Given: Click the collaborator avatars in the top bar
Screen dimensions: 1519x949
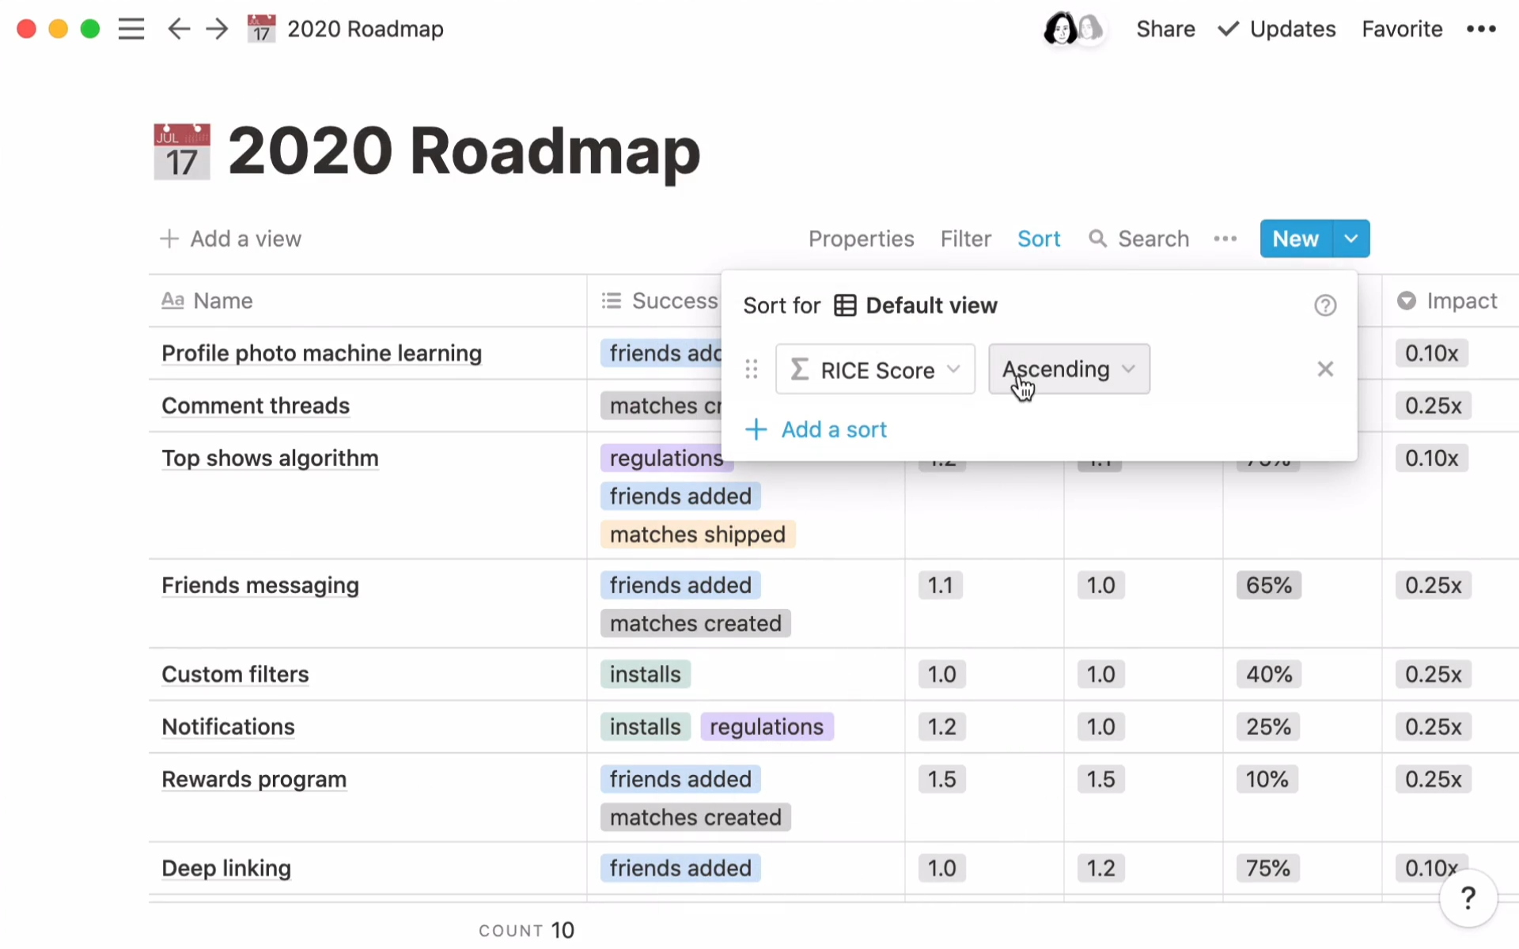Looking at the screenshot, I should click(x=1074, y=28).
